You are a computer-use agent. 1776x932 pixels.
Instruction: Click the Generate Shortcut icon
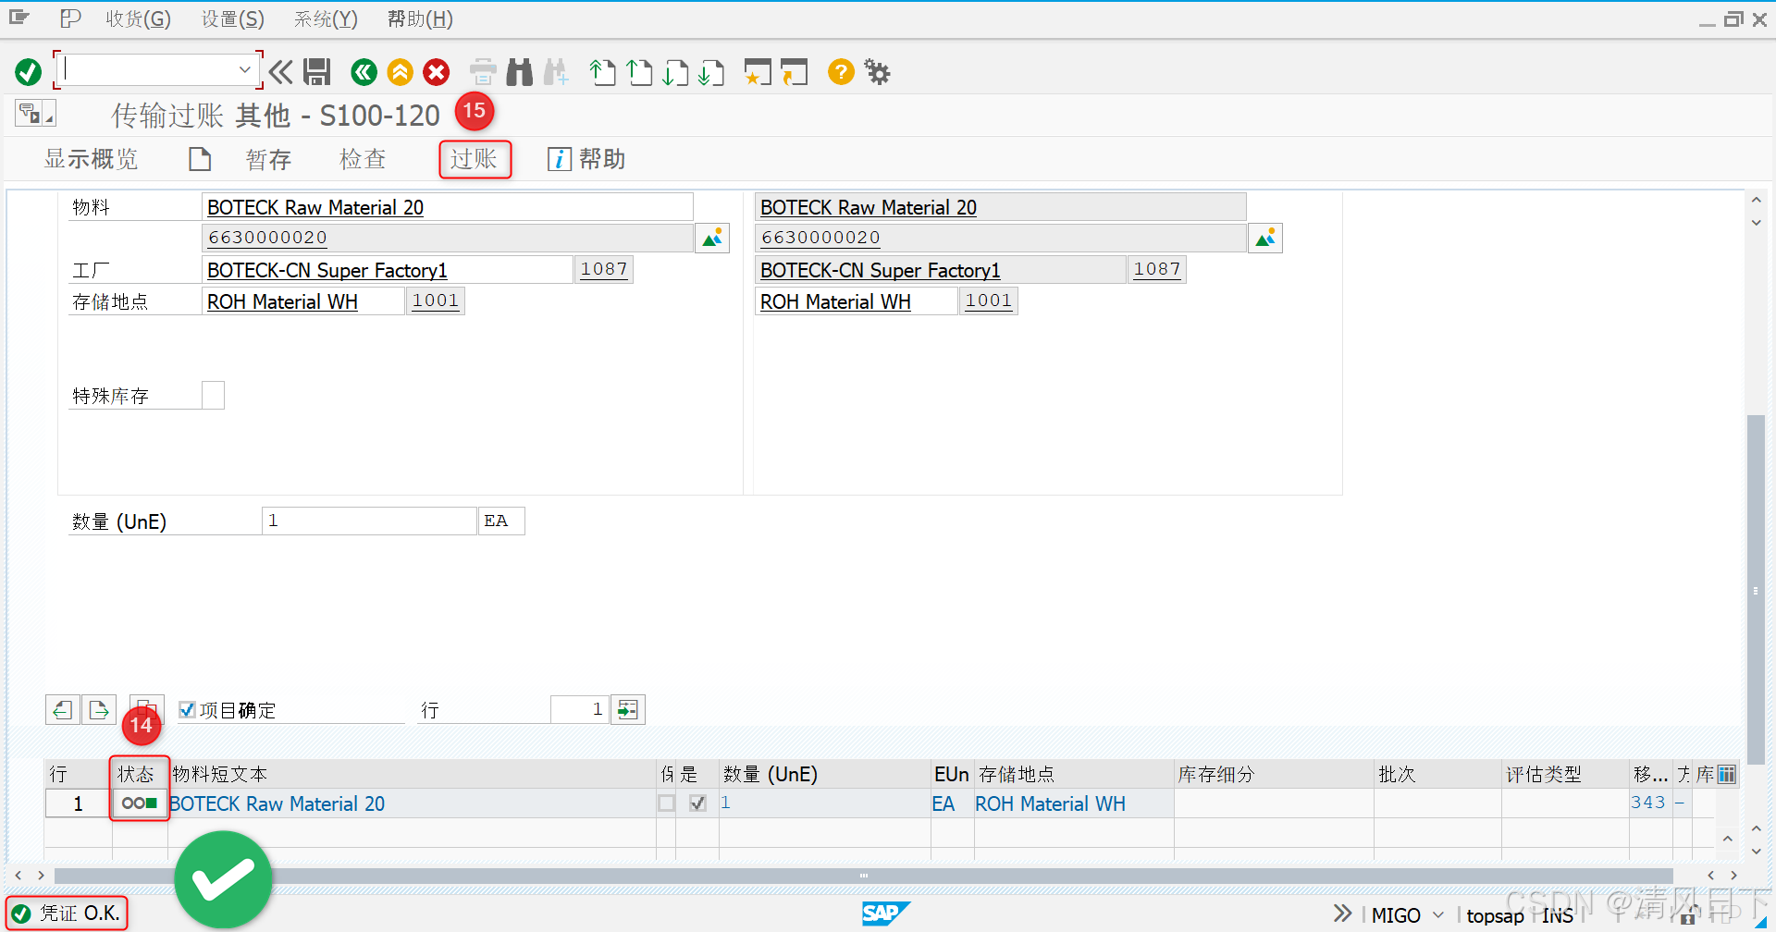click(794, 72)
